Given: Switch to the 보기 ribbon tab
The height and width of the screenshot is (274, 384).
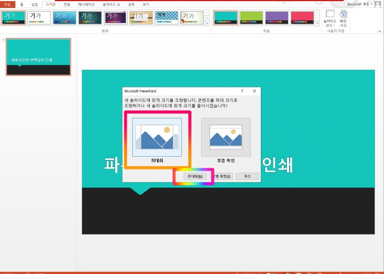Looking at the screenshot, I should coord(146,4).
